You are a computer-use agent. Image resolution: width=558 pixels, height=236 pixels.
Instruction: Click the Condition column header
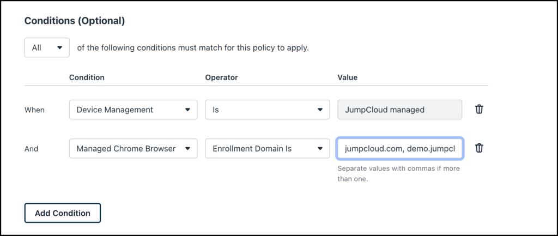[x=87, y=77]
